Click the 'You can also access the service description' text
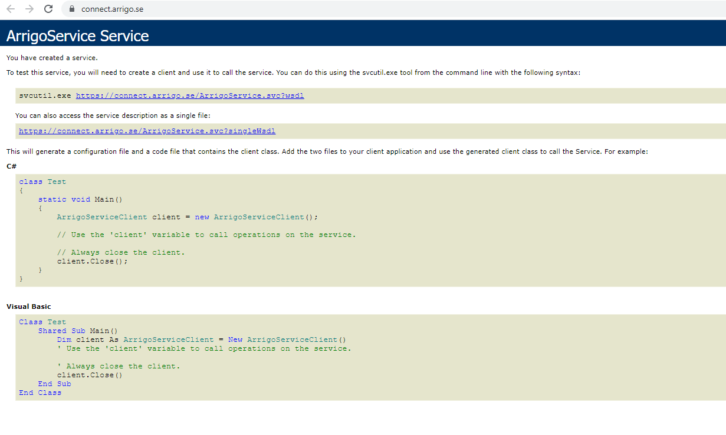 113,116
